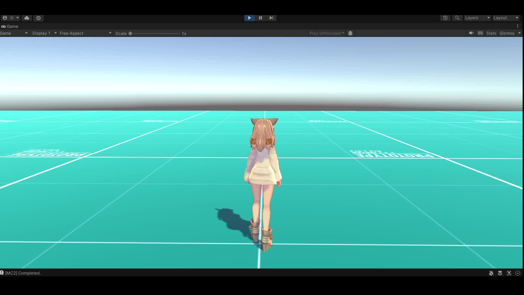Screen dimensions: 524x295
Task: Open the Display 1 selector
Action: pos(44,33)
